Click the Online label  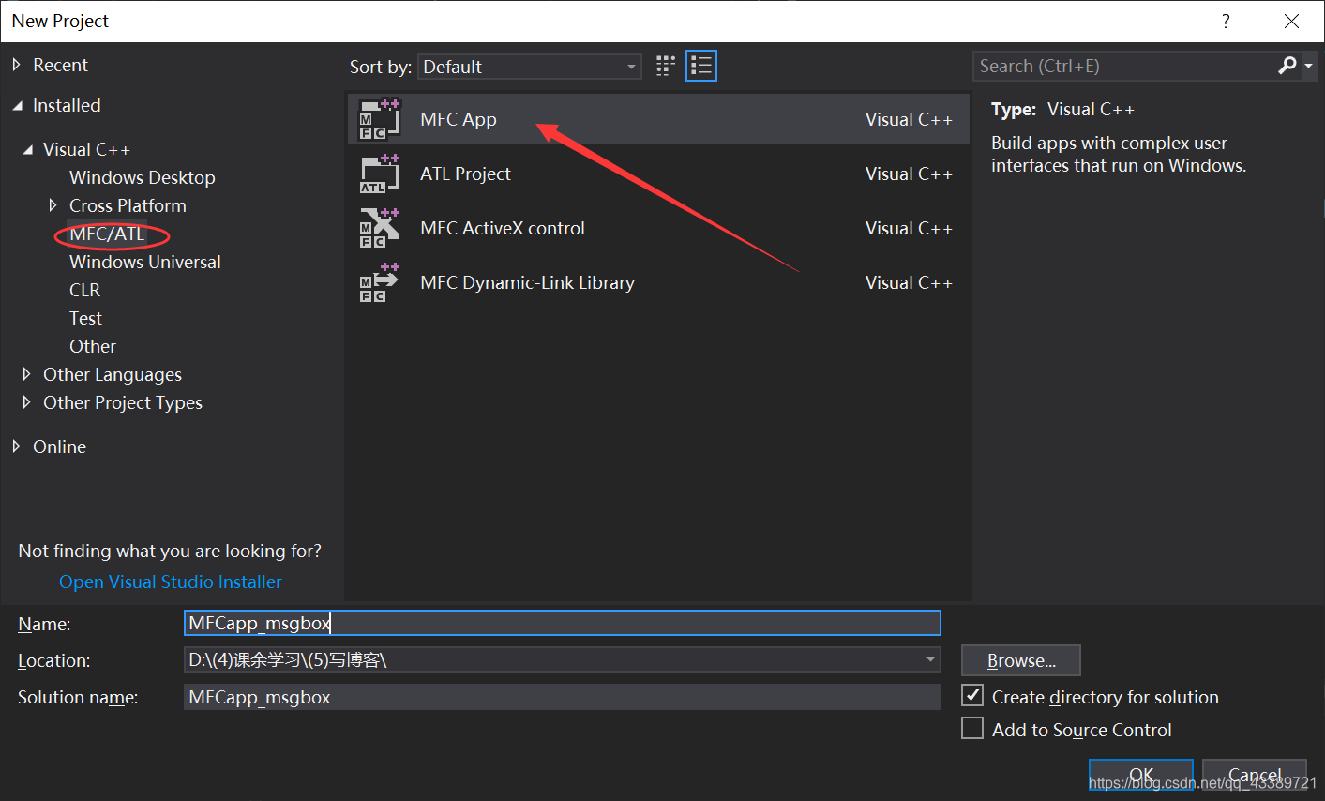(59, 446)
